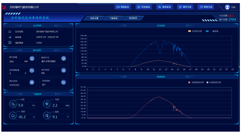This screenshot has width=241, height=133.
Task: Click the wind speed fan icon
Action: (x=47, y=104)
